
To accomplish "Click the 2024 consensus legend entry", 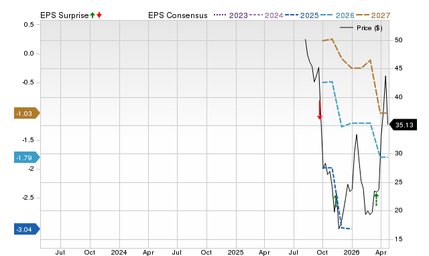I will 266,15.
